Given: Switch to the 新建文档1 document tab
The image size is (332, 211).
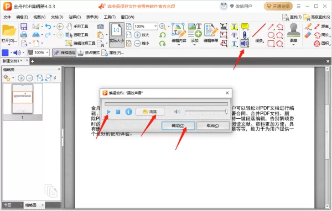Looking at the screenshot, I should [x=12, y=61].
